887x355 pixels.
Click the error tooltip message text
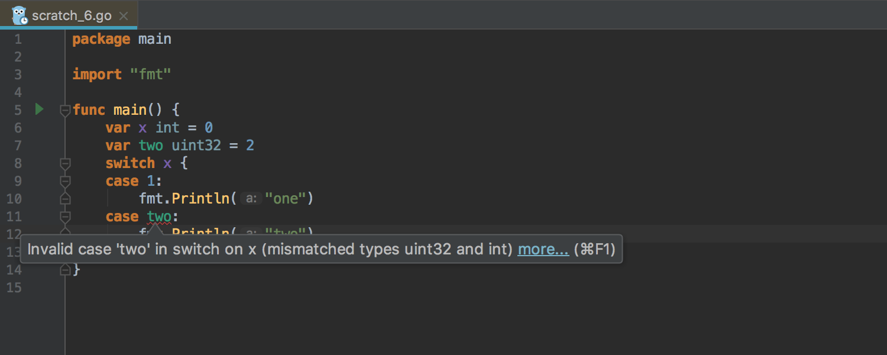(x=270, y=249)
